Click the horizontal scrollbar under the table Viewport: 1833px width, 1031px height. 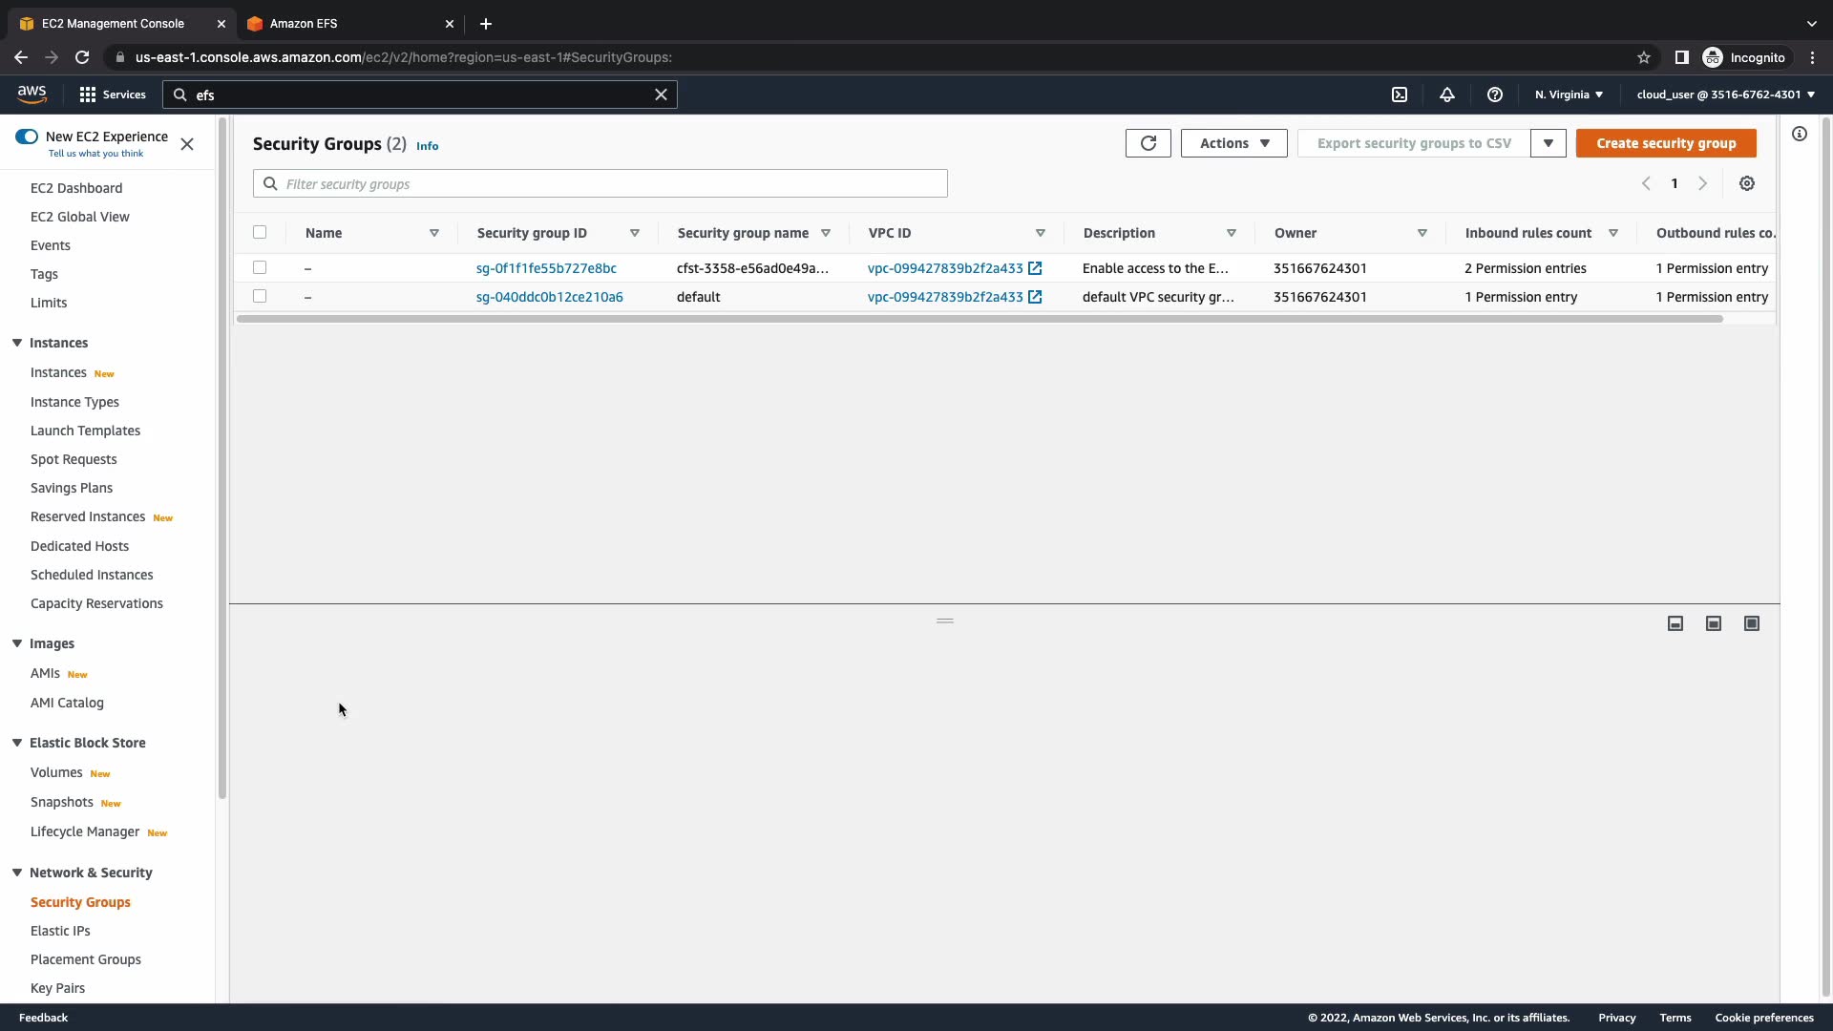click(979, 319)
